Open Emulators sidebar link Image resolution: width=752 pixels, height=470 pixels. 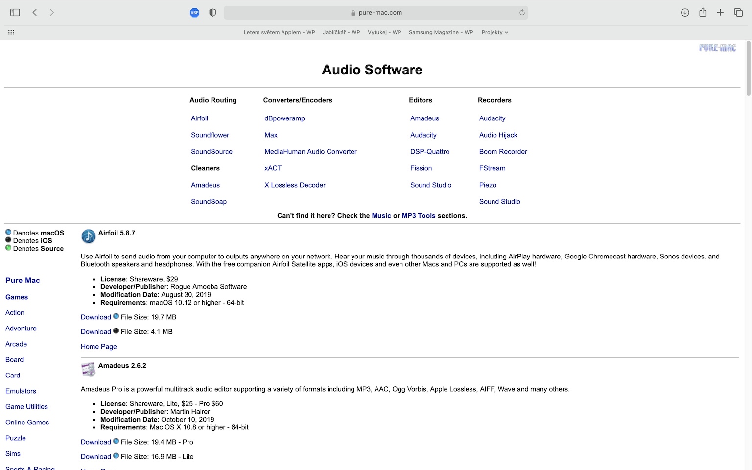(x=21, y=391)
